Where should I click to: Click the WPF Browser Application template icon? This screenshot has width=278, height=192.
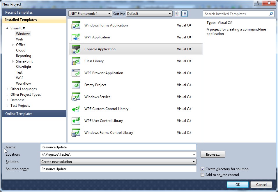coord(76,73)
